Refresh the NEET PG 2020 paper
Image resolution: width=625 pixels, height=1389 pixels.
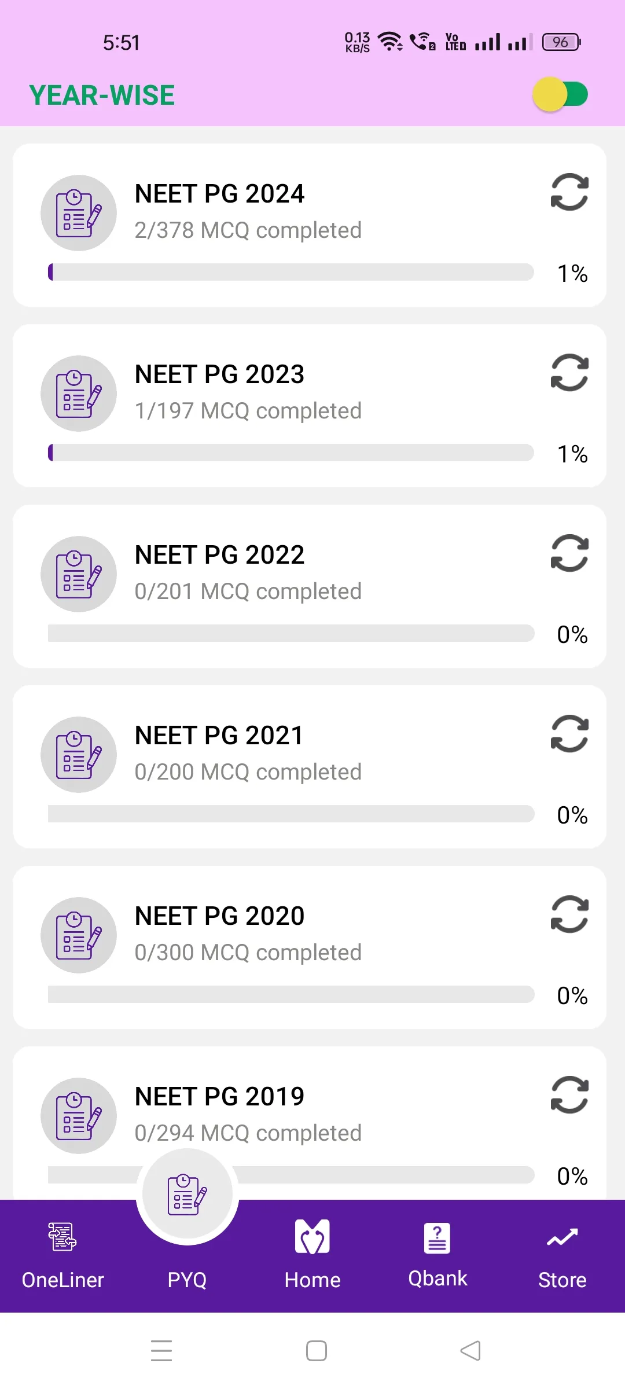pos(569,914)
